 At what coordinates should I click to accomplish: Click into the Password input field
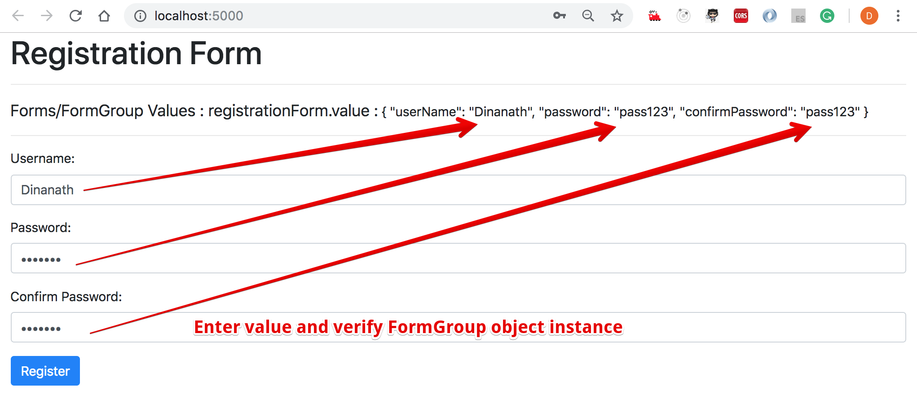[x=458, y=258]
